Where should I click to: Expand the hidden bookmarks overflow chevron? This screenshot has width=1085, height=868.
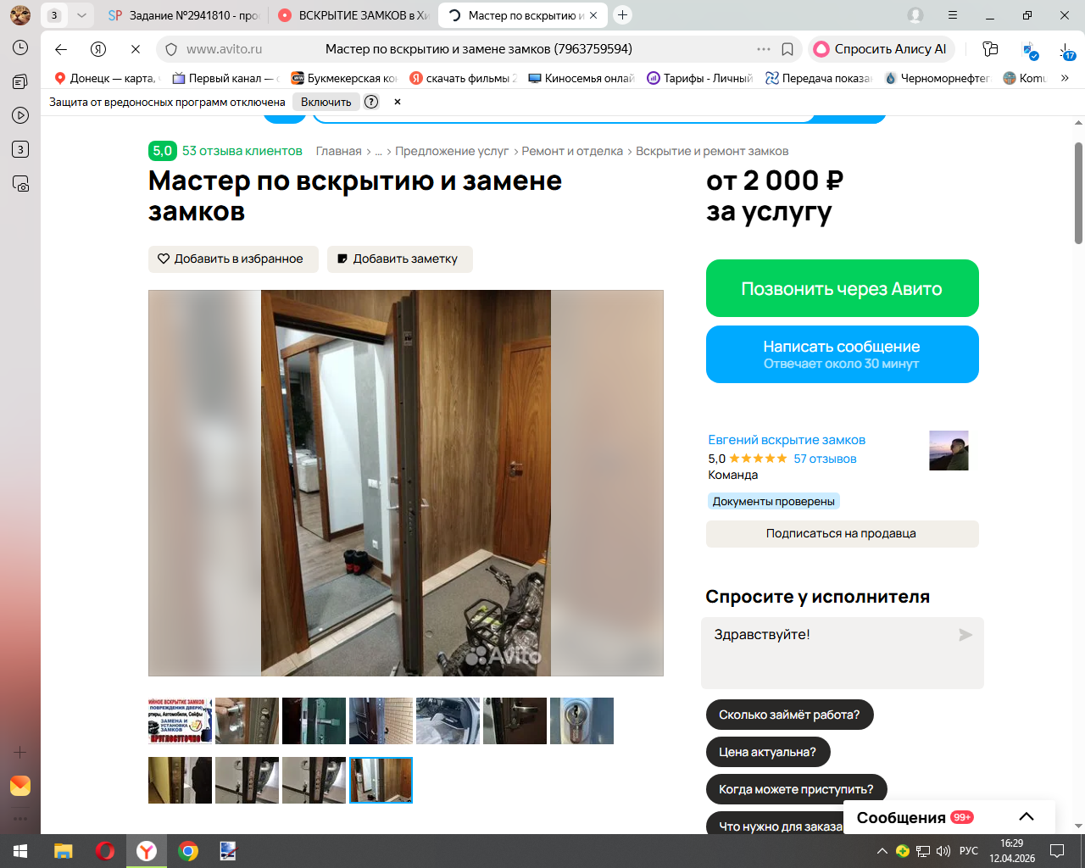[x=1065, y=78]
